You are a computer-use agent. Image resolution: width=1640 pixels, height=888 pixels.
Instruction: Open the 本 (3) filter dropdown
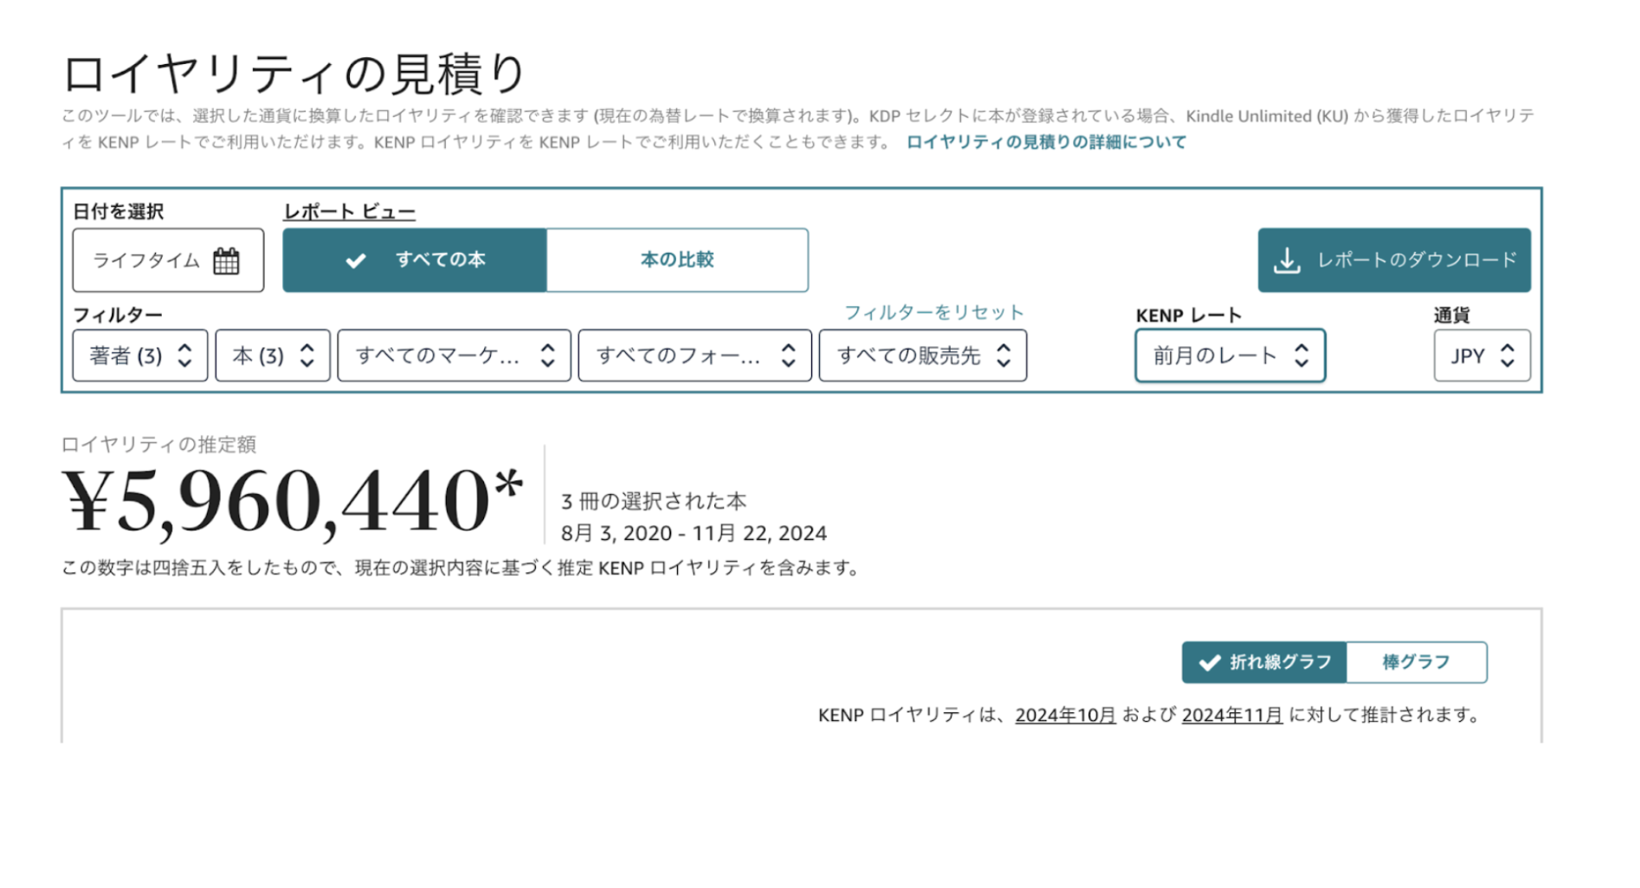(x=272, y=356)
